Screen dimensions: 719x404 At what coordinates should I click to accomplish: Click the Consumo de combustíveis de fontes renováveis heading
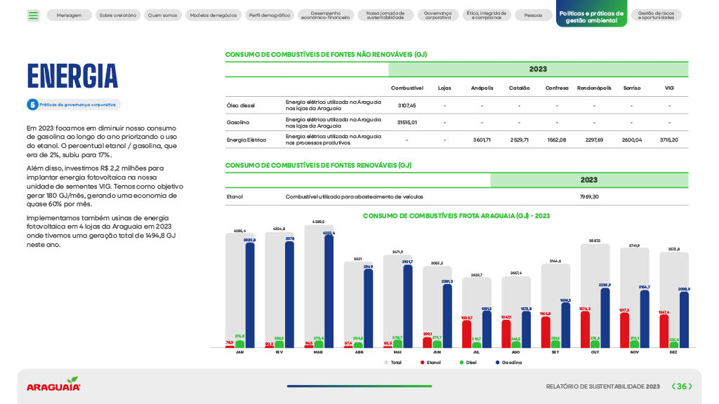(x=318, y=166)
